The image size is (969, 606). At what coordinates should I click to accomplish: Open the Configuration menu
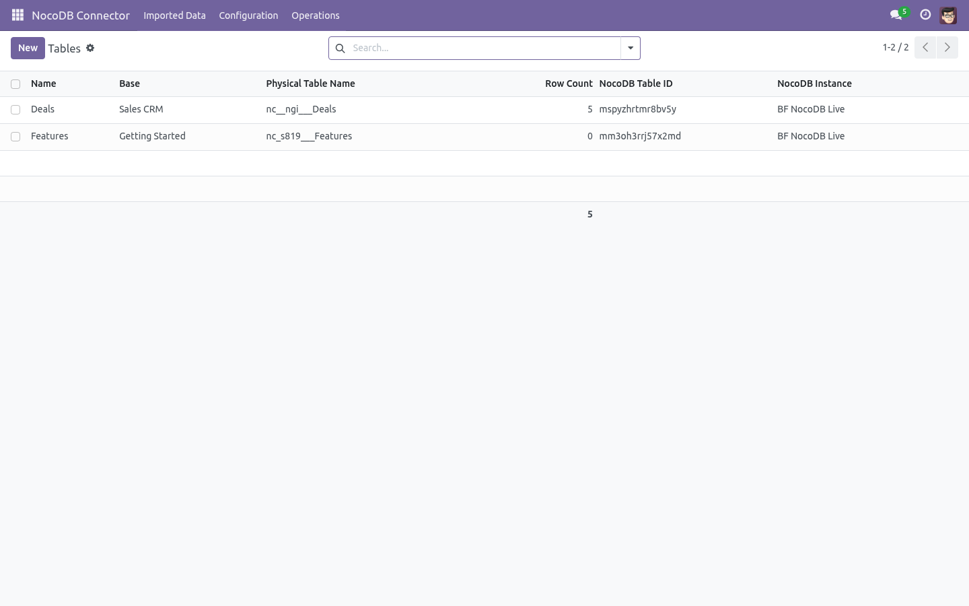(248, 15)
